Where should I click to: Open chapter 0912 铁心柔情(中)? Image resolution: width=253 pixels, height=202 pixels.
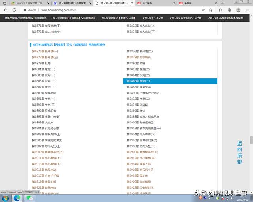(x=141, y=158)
